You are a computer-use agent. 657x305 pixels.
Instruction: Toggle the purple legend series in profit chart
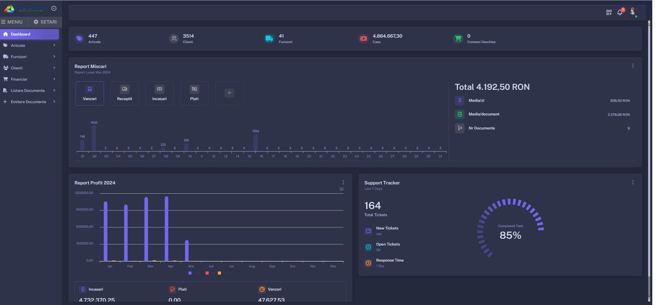[x=190, y=273]
